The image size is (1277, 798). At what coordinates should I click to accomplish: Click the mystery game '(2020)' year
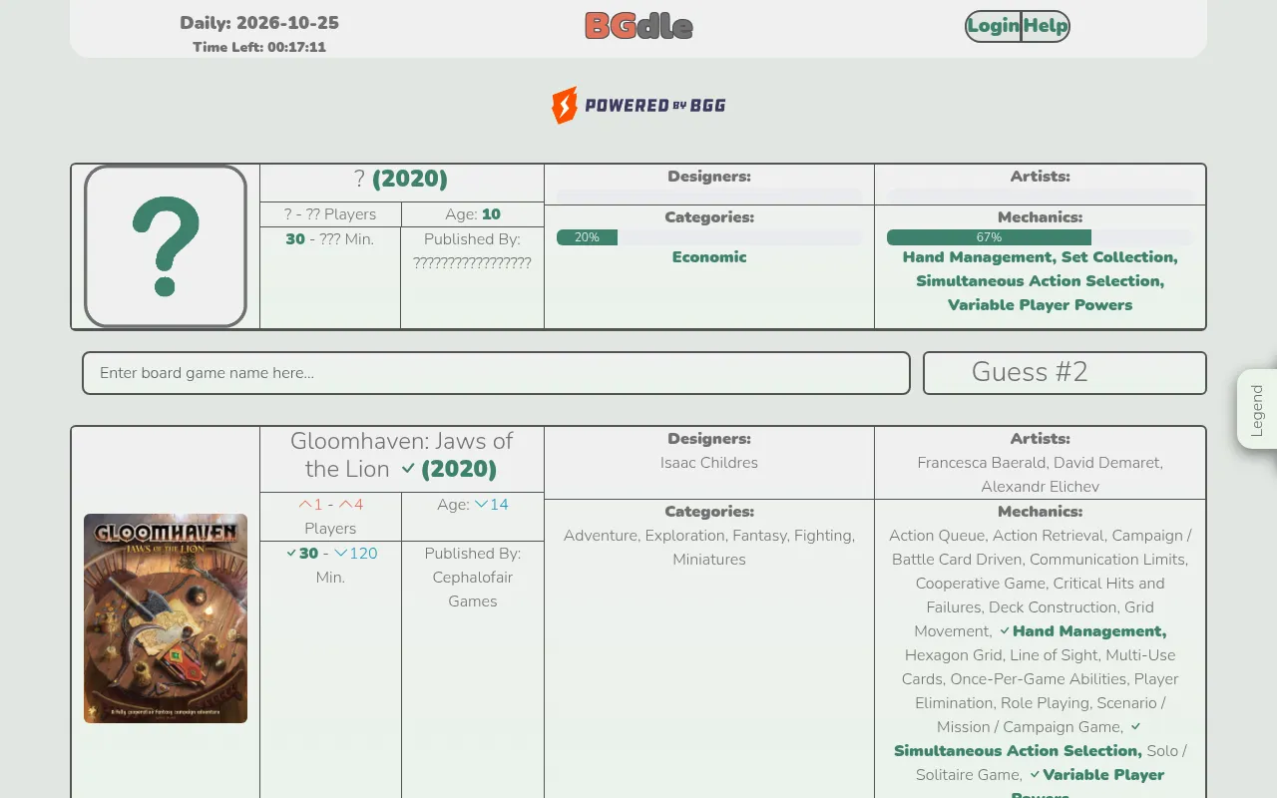click(x=410, y=179)
